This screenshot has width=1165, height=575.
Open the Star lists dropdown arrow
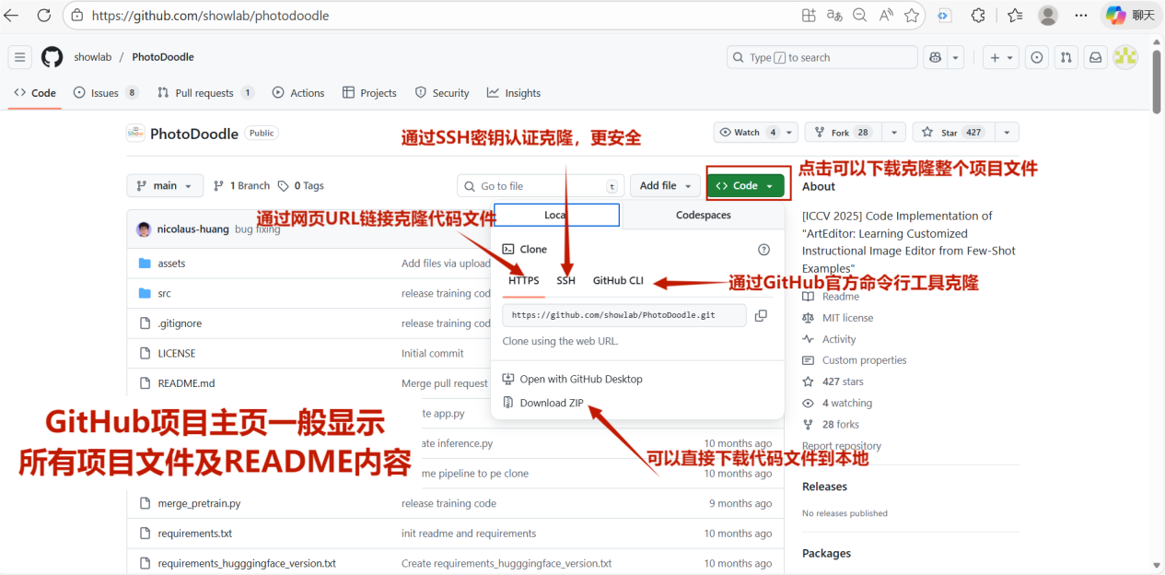[1007, 133]
